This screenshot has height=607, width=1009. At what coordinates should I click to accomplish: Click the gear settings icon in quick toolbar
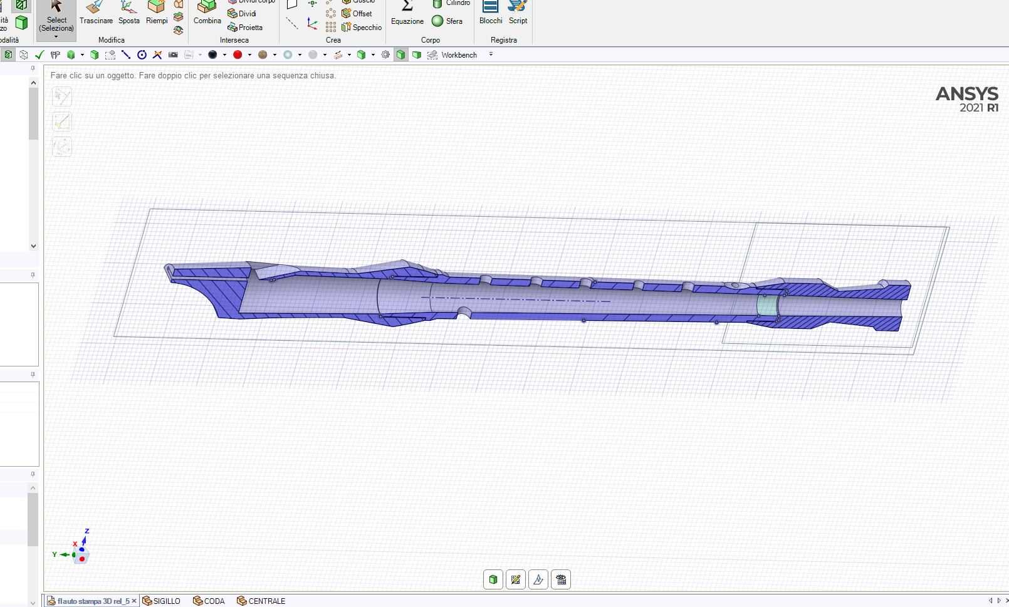[385, 55]
